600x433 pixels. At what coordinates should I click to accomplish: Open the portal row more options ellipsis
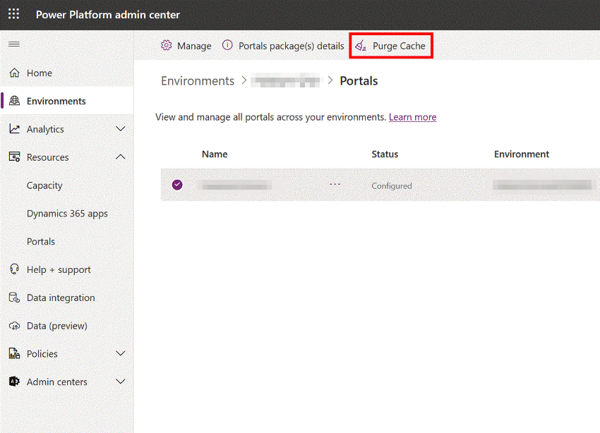[335, 185]
